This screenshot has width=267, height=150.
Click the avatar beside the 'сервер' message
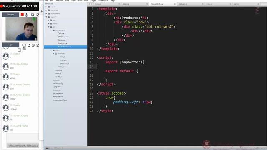coord(5,107)
